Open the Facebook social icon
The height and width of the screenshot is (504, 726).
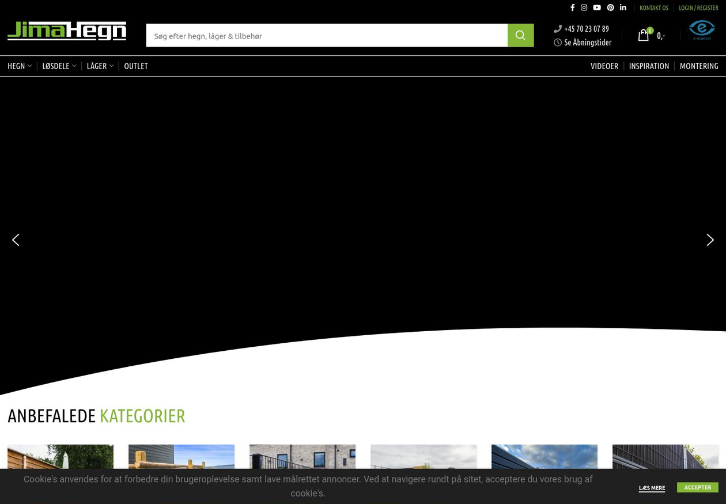[572, 7]
